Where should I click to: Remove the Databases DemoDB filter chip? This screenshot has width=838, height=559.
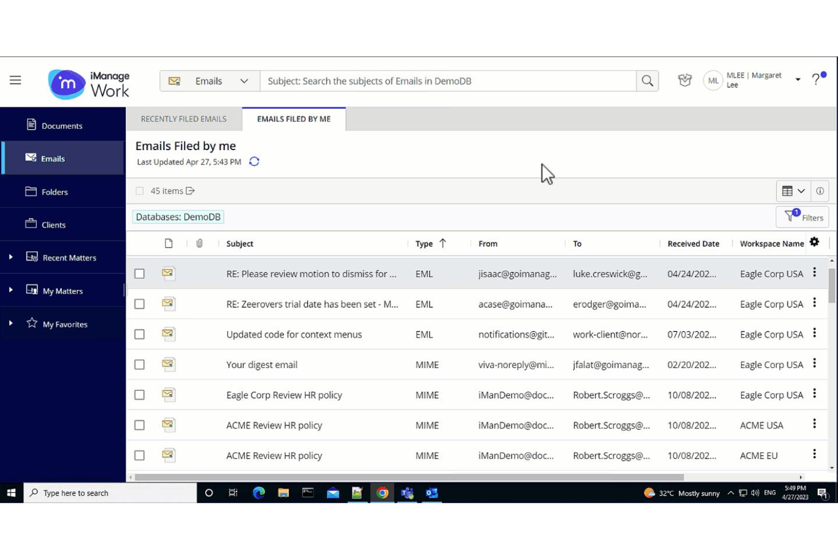(x=177, y=217)
